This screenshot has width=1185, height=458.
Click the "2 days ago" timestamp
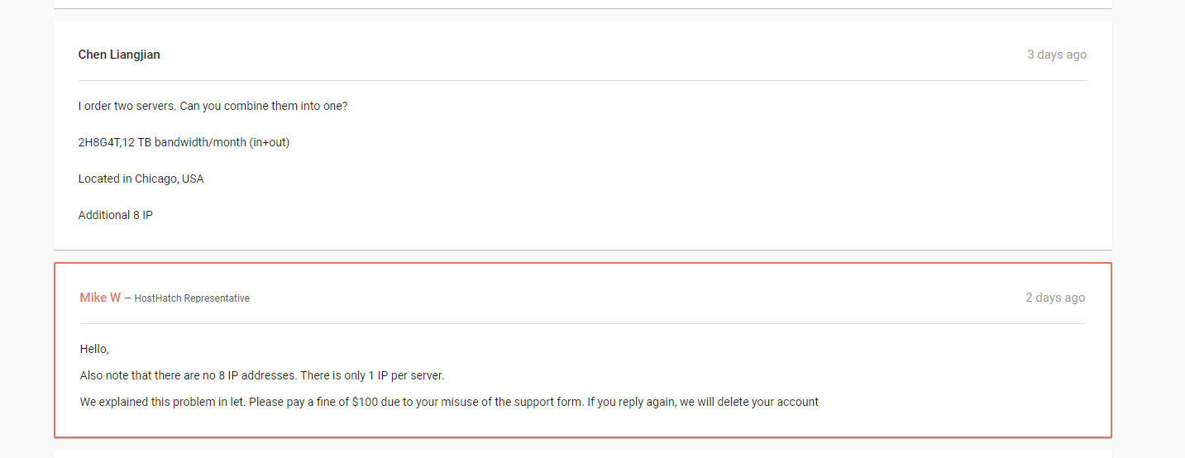point(1054,298)
